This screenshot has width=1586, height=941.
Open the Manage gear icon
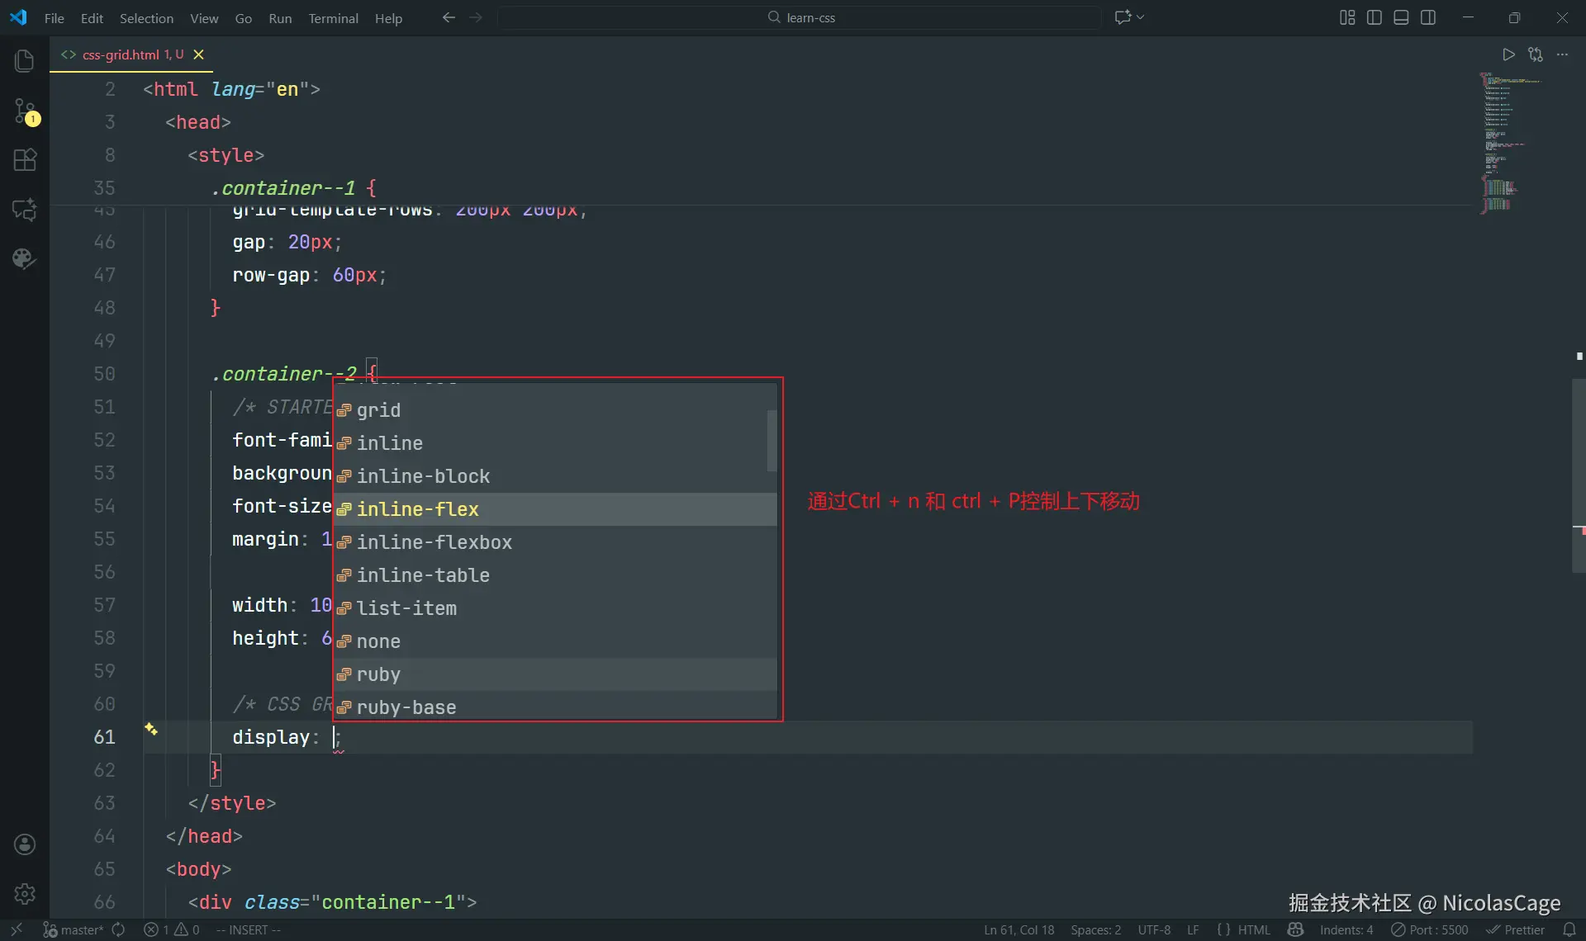coord(25,893)
